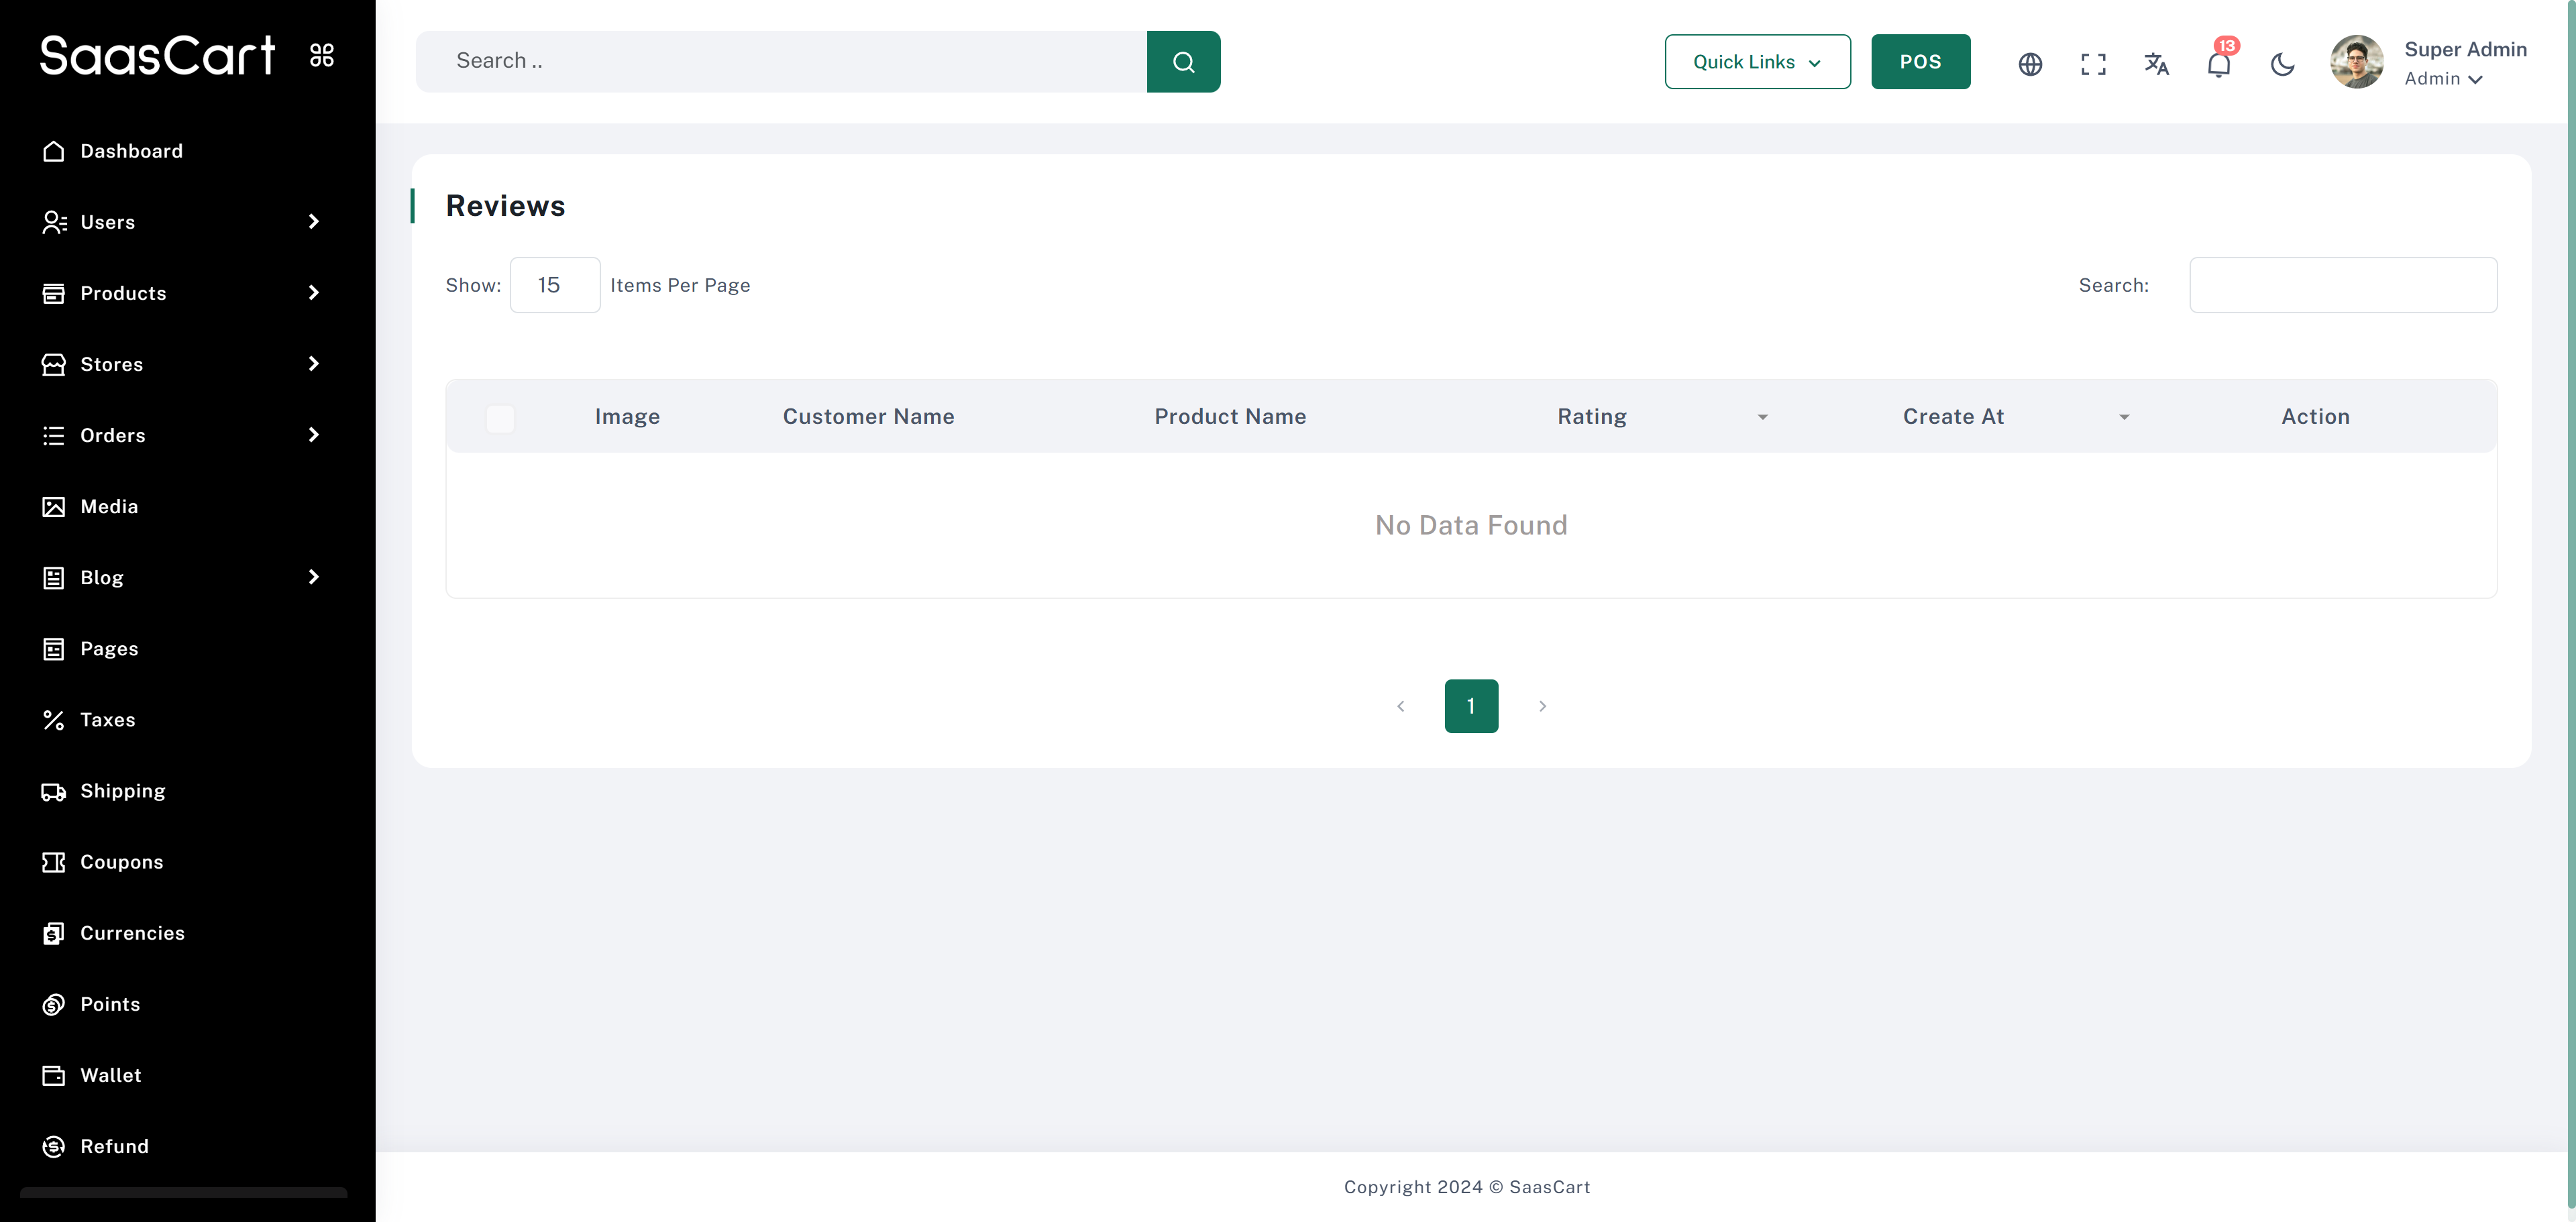Expand the Orders submenu chevron
This screenshot has height=1222, width=2576.
point(313,435)
